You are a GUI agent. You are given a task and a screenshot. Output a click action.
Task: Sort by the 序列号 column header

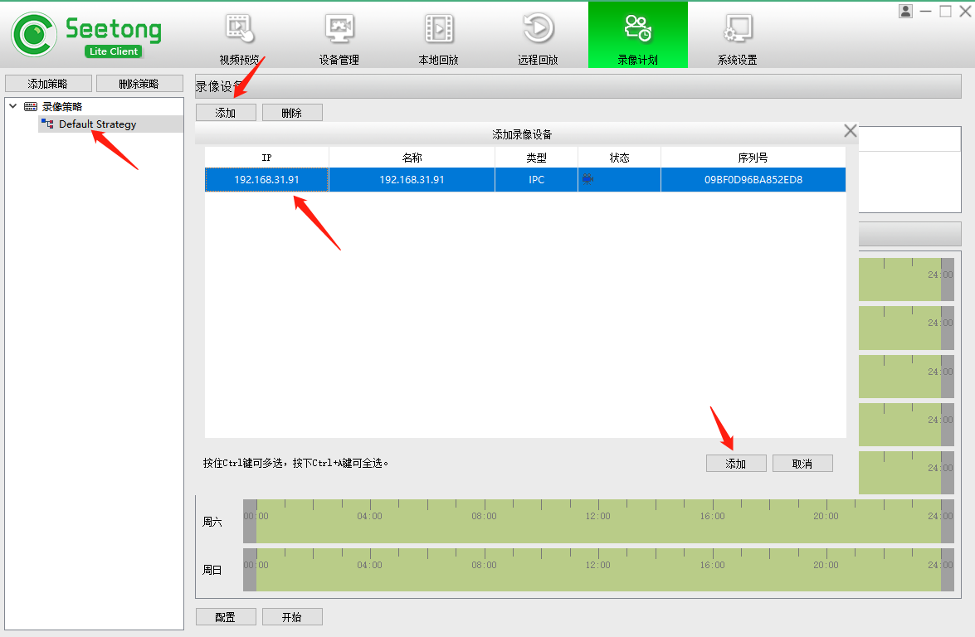coord(753,158)
